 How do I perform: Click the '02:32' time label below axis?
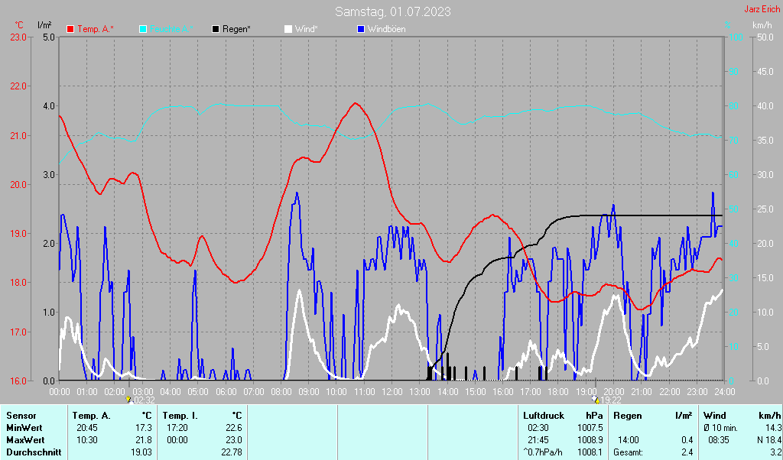(144, 400)
